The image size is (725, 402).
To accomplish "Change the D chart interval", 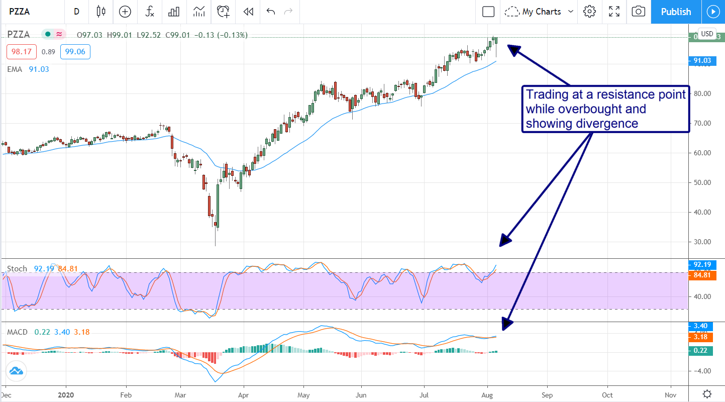I will [x=76, y=12].
